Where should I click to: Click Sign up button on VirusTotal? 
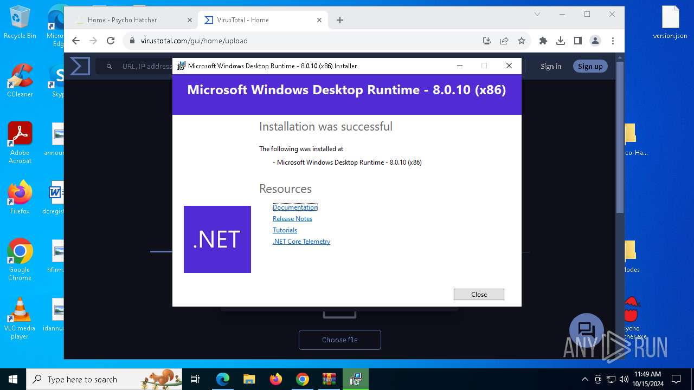(590, 66)
